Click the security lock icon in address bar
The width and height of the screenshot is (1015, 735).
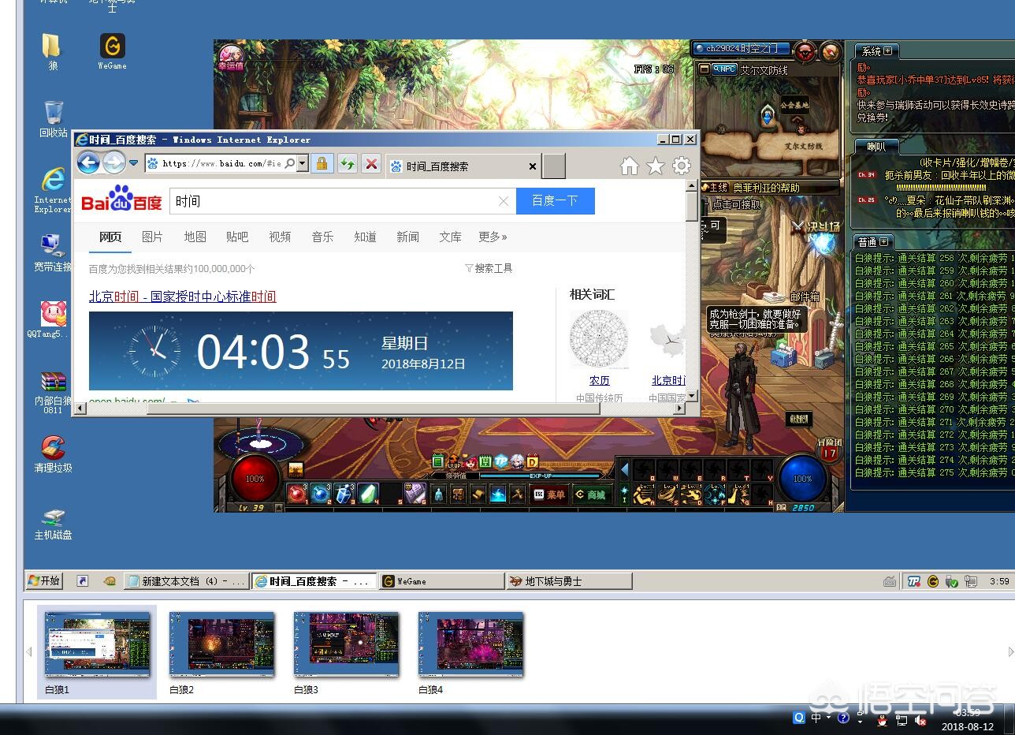click(321, 164)
